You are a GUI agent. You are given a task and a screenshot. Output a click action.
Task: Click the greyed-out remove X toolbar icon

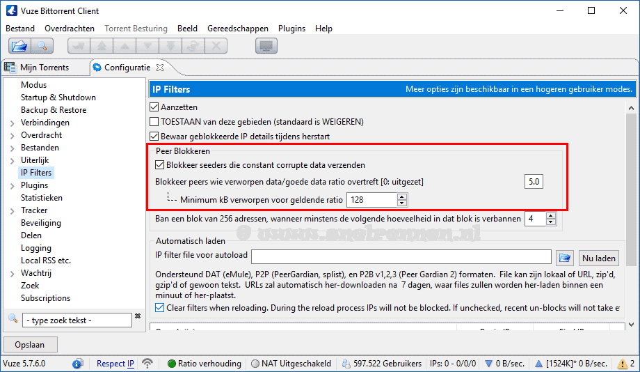click(x=216, y=46)
